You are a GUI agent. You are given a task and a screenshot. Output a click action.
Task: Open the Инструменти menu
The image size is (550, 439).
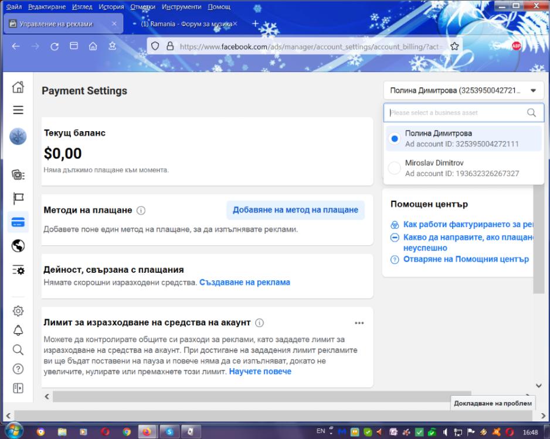(x=181, y=6)
